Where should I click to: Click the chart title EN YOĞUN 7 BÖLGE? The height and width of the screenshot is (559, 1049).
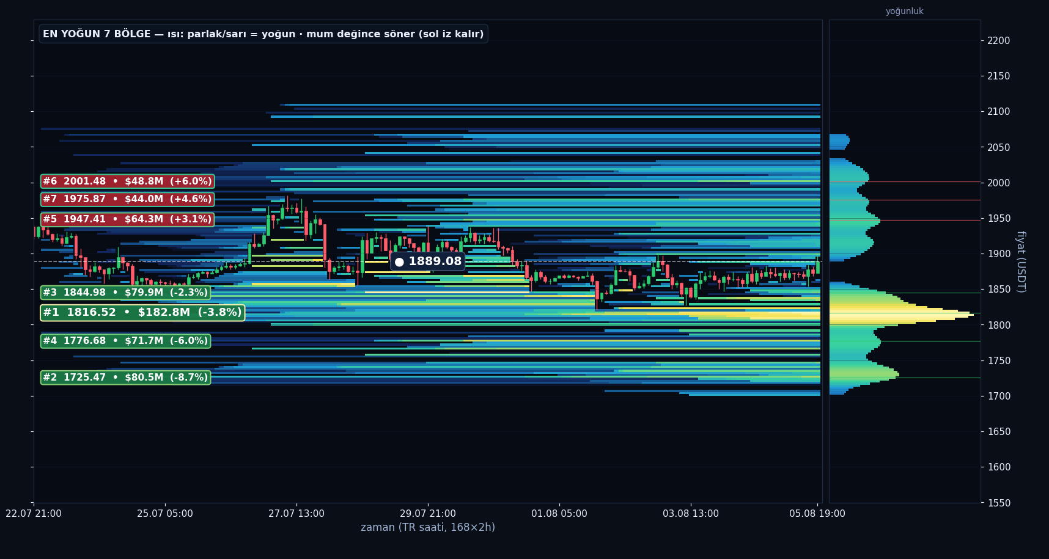(x=97, y=34)
